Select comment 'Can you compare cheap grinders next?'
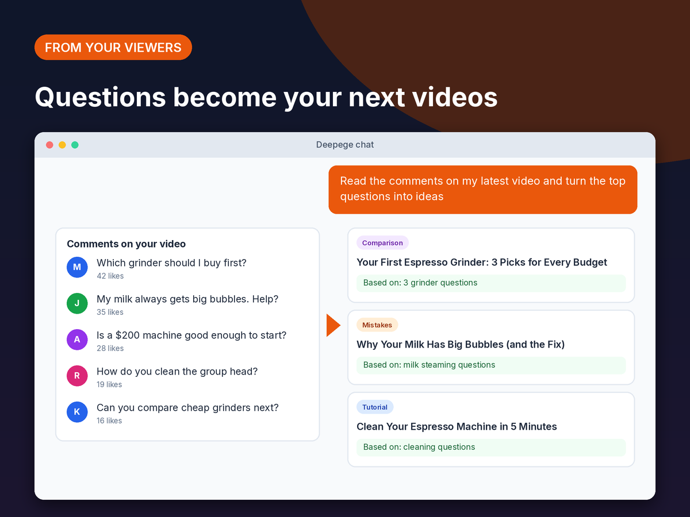Screen dimensions: 690x517 tap(187, 408)
